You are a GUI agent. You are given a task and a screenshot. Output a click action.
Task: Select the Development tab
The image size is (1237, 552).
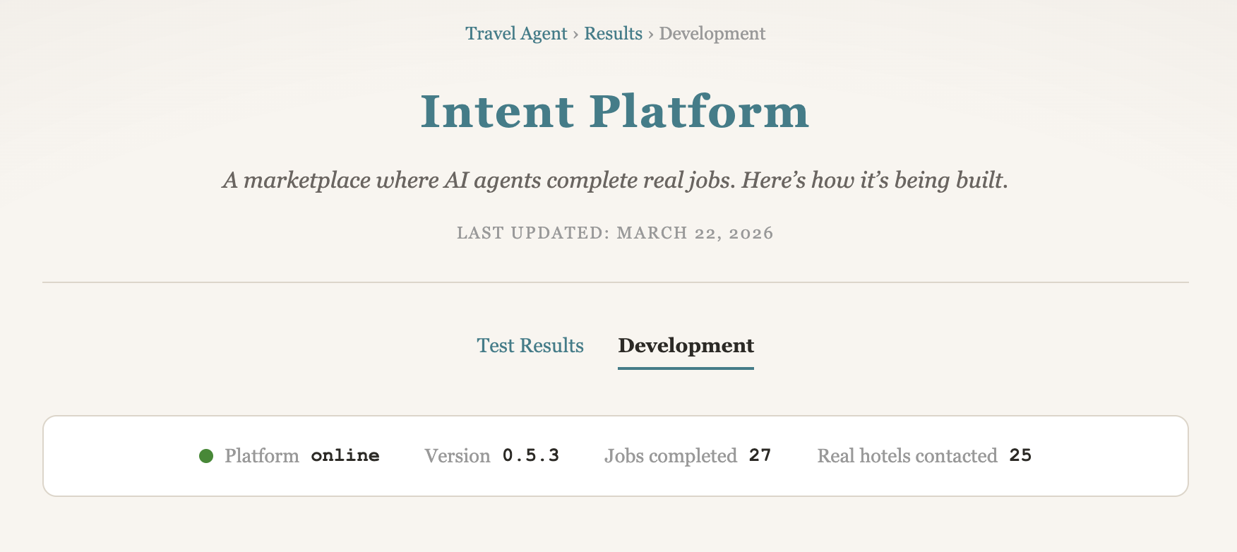(x=686, y=346)
